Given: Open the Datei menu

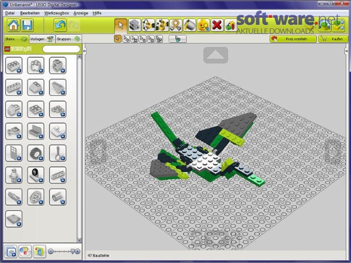Looking at the screenshot, I should click(10, 13).
